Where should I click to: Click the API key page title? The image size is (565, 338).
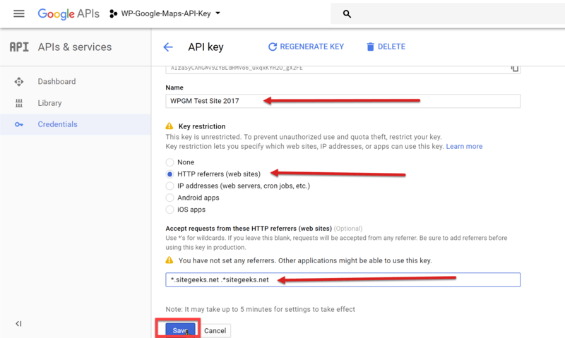click(x=206, y=47)
